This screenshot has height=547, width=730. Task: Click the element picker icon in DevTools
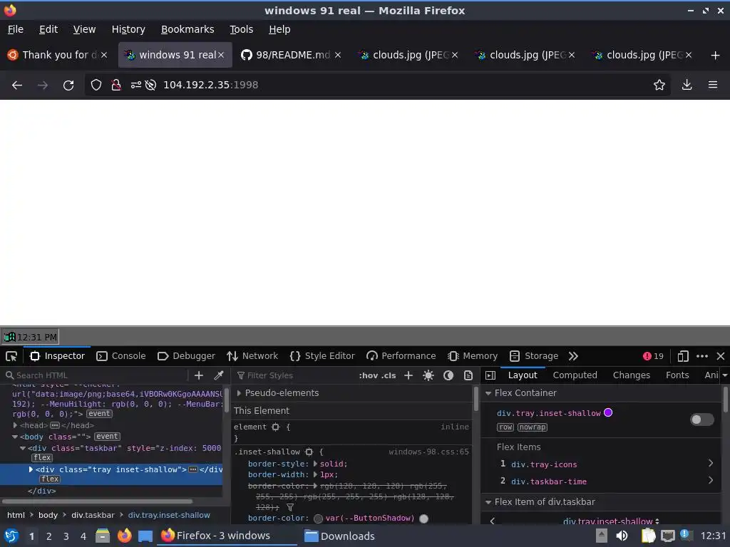[11, 356]
